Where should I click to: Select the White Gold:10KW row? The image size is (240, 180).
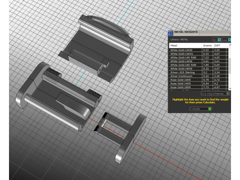[x=198, y=50]
